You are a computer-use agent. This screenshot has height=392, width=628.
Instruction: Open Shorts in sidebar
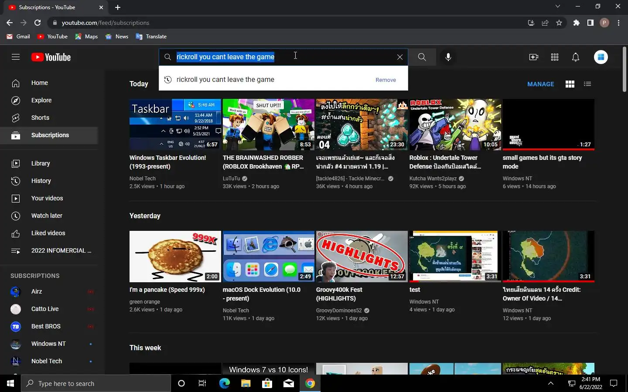click(x=49, y=118)
